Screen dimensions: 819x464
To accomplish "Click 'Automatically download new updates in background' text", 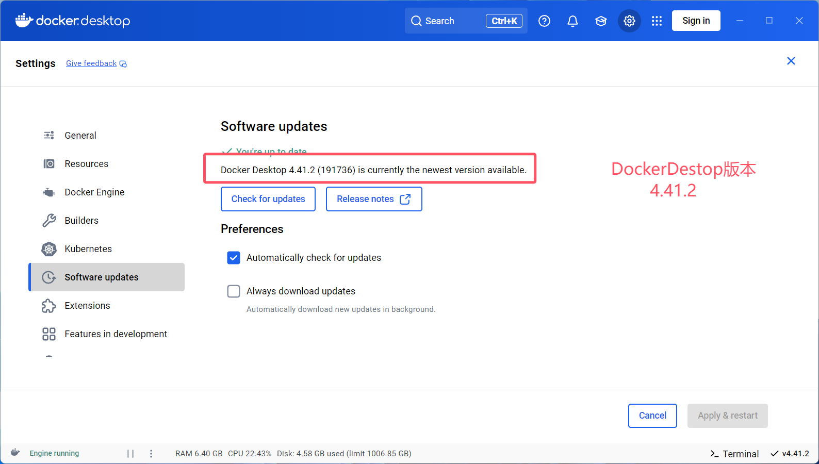I will coord(341,309).
